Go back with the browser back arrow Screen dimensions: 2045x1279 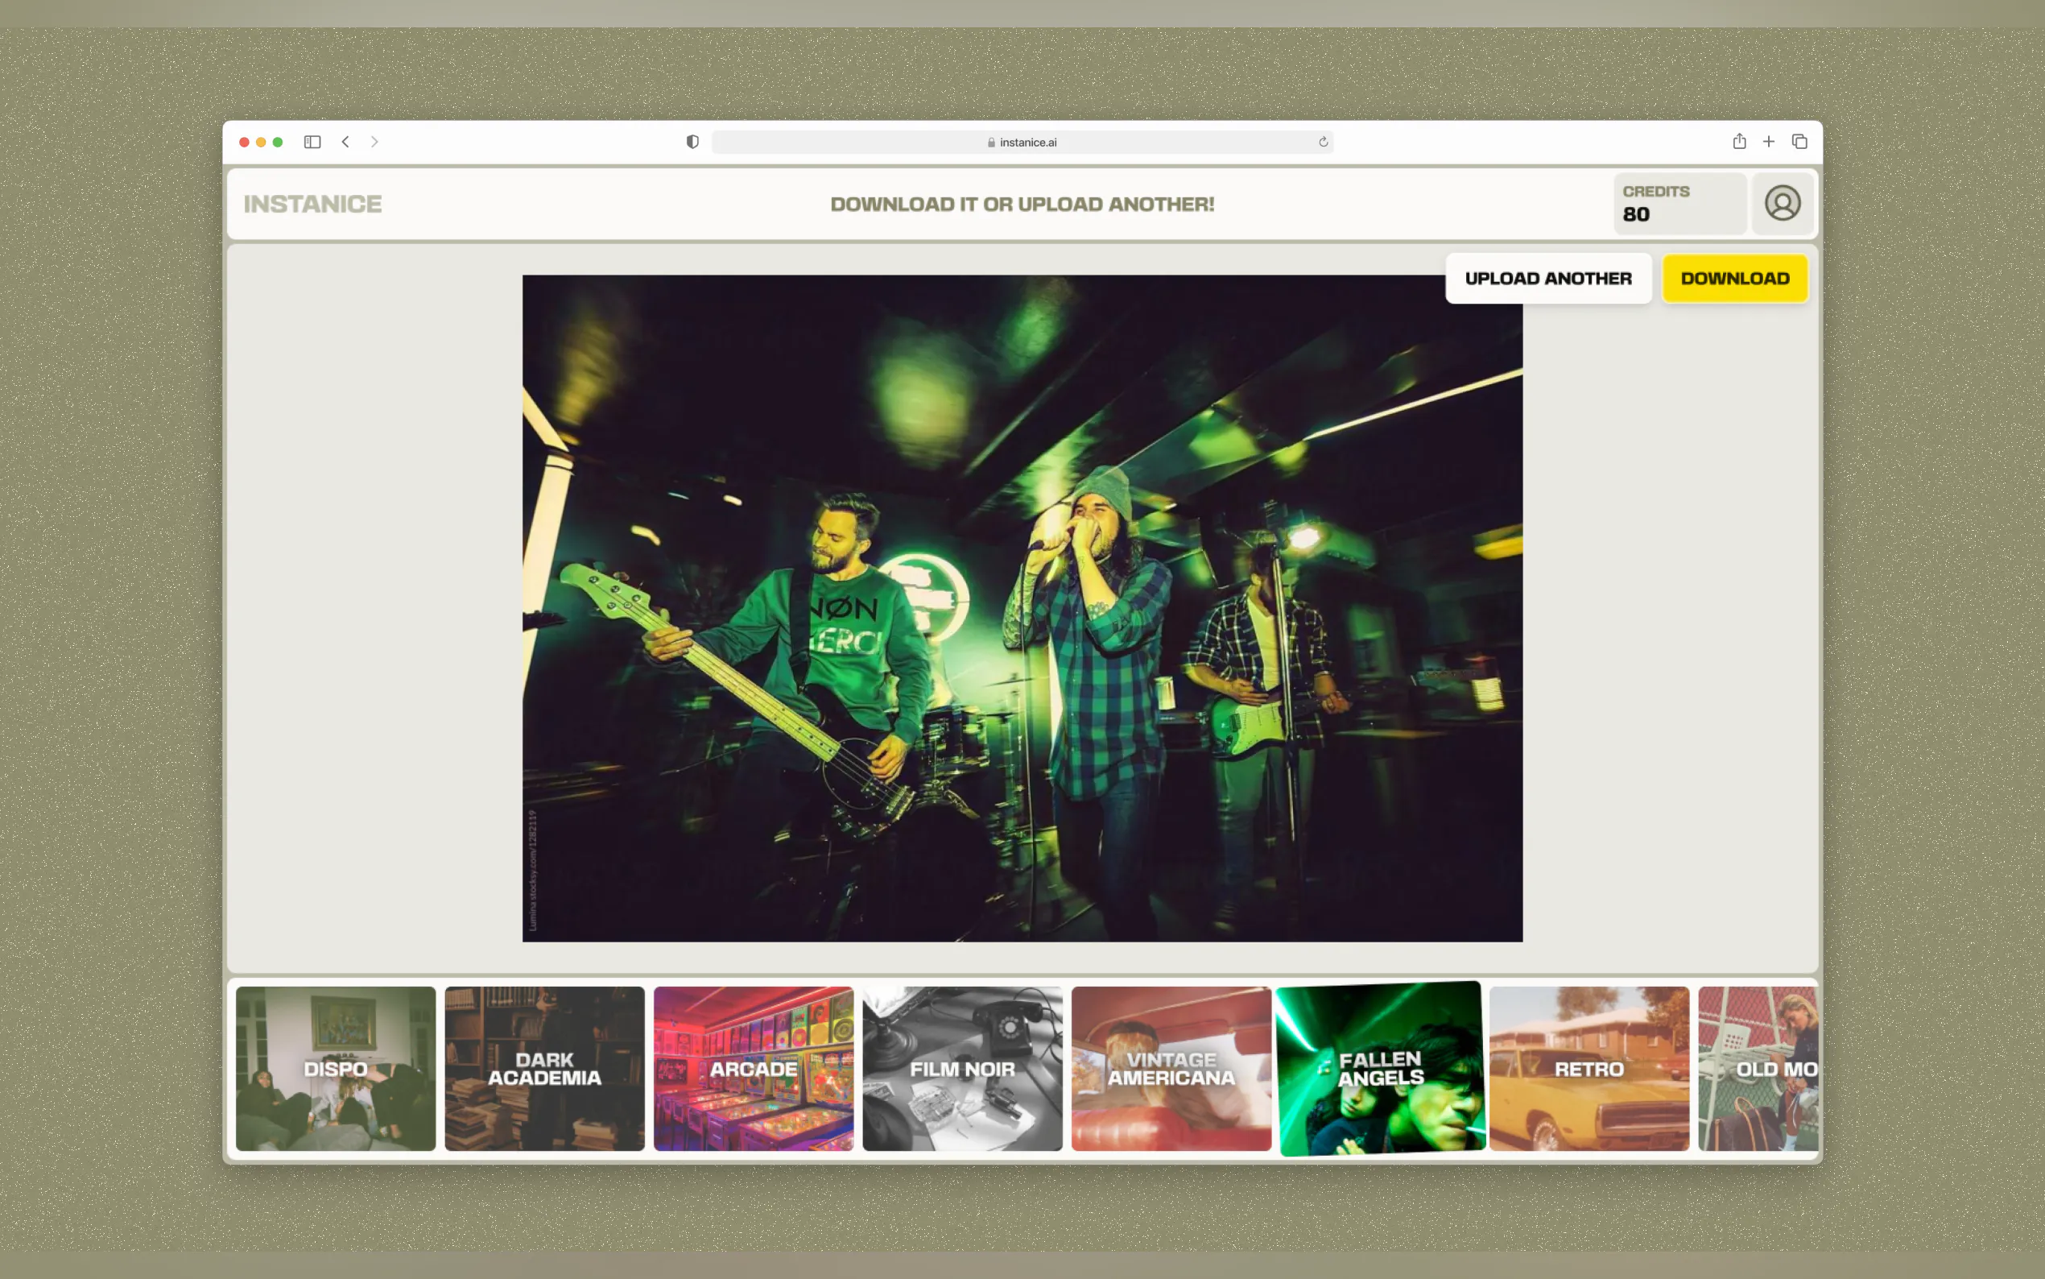coord(345,142)
